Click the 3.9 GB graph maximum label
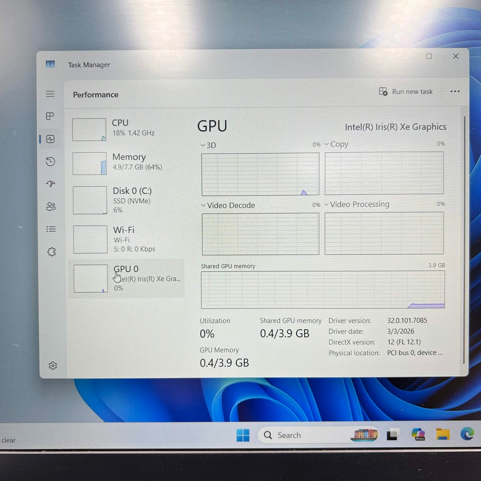Screen dimensions: 481x481 tap(436, 265)
